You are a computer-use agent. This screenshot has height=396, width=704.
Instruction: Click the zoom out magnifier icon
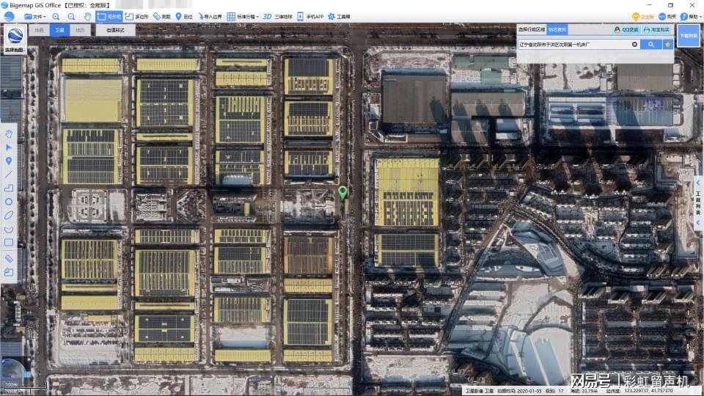pos(71,16)
